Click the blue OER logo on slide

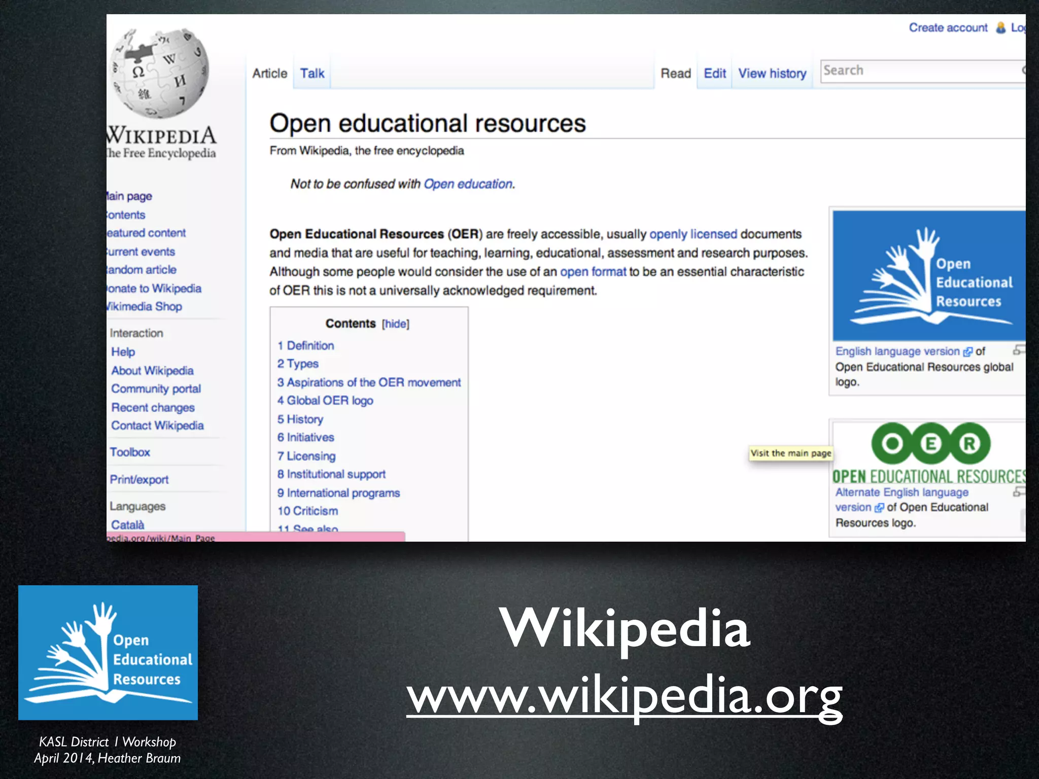[108, 653]
